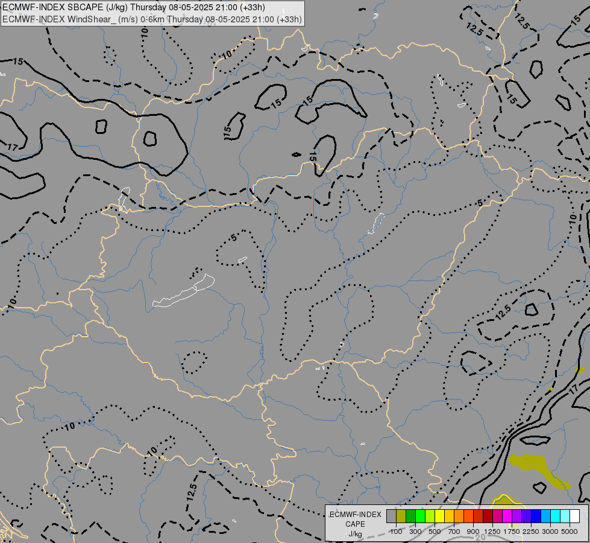The image size is (590, 543).
Task: Click the legend value 300
Action: pos(415,532)
